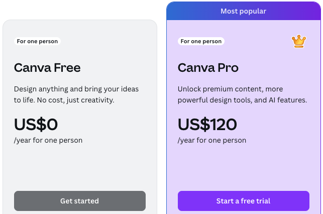Click the Canva Pro plan heading

pos(208,68)
